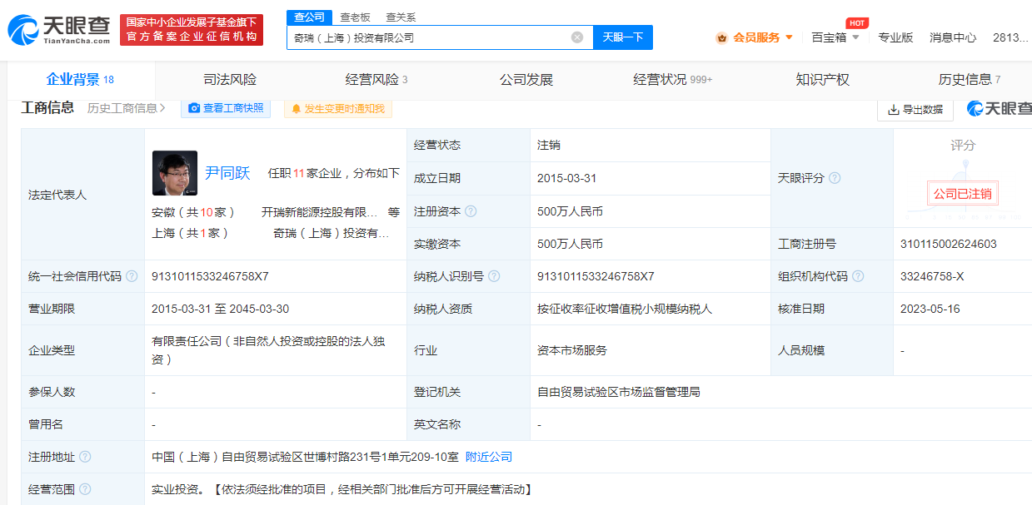Click the search field with 奇瑞（上海）投资有限公司
Viewport: 1032px width, 505px height.
(440, 37)
